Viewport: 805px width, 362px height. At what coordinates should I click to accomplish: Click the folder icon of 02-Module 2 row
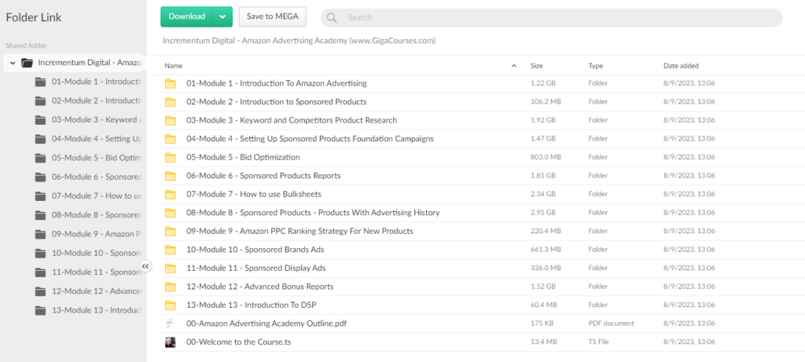point(171,102)
